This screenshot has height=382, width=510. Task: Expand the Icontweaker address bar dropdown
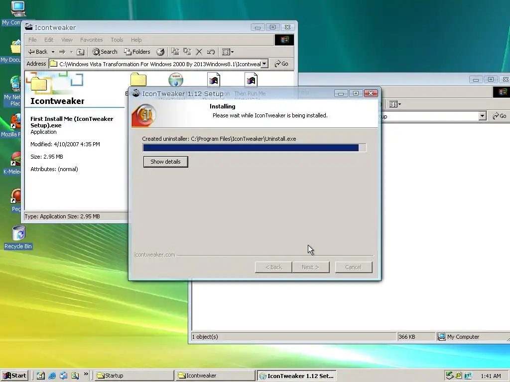pos(265,64)
